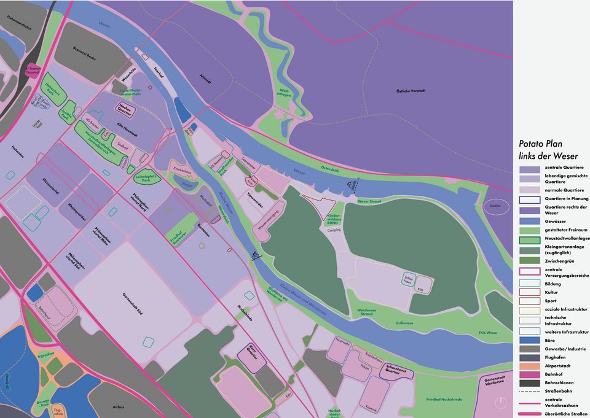Viewport: 590px width, 418px height.
Task: Select the Südbad building marker
Action: pos(122,147)
